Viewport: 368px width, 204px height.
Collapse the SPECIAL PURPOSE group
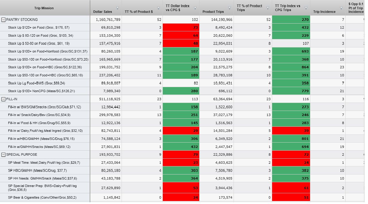(x=4, y=154)
